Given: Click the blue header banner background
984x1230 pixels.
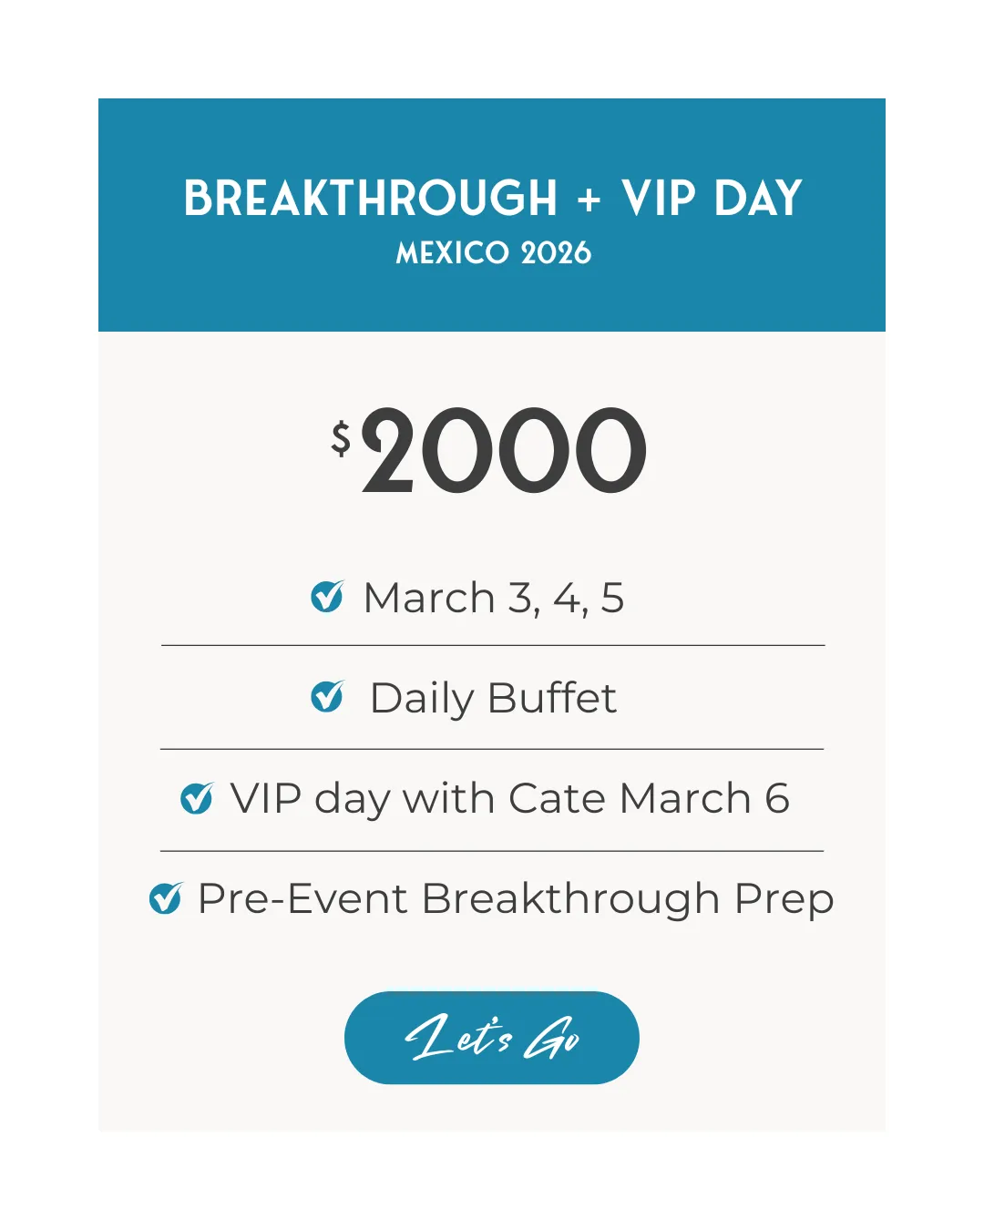Looking at the screenshot, I should (x=802, y=292).
